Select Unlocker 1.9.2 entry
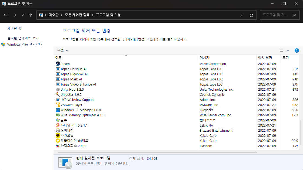The image size is (303, 170). [71, 94]
